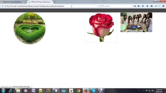
Task: Click the red rose thumbnail image
Action: tap(101, 27)
